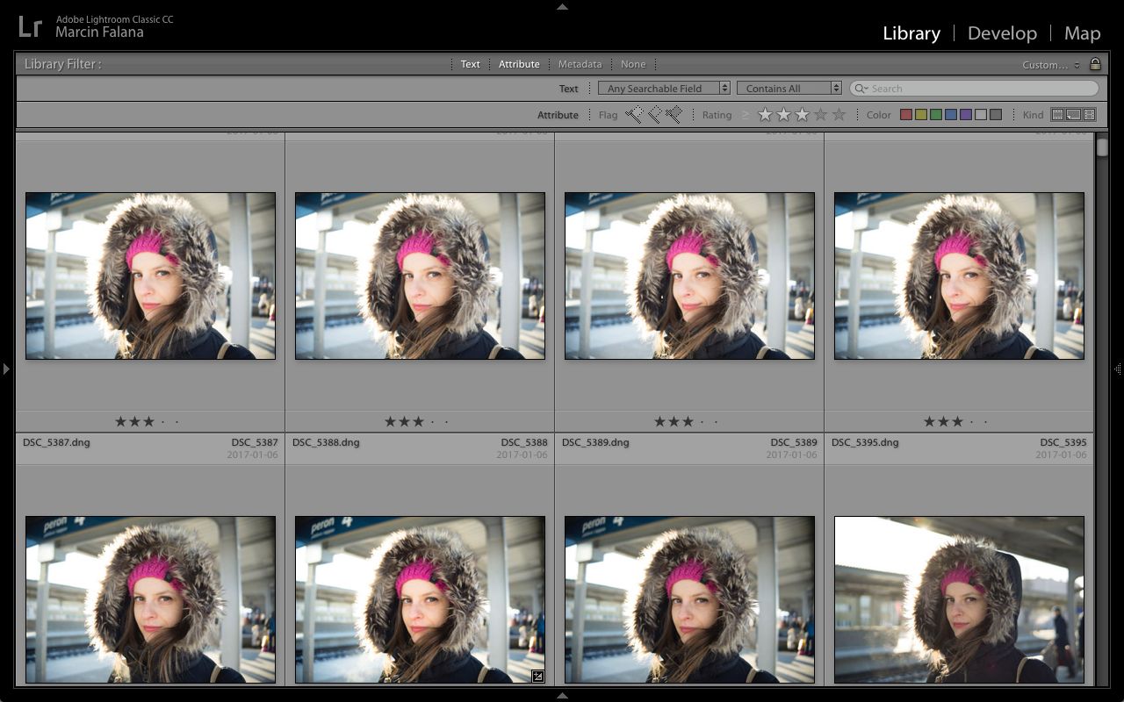Click the Lr logo icon
1124x702 pixels.
click(x=30, y=26)
